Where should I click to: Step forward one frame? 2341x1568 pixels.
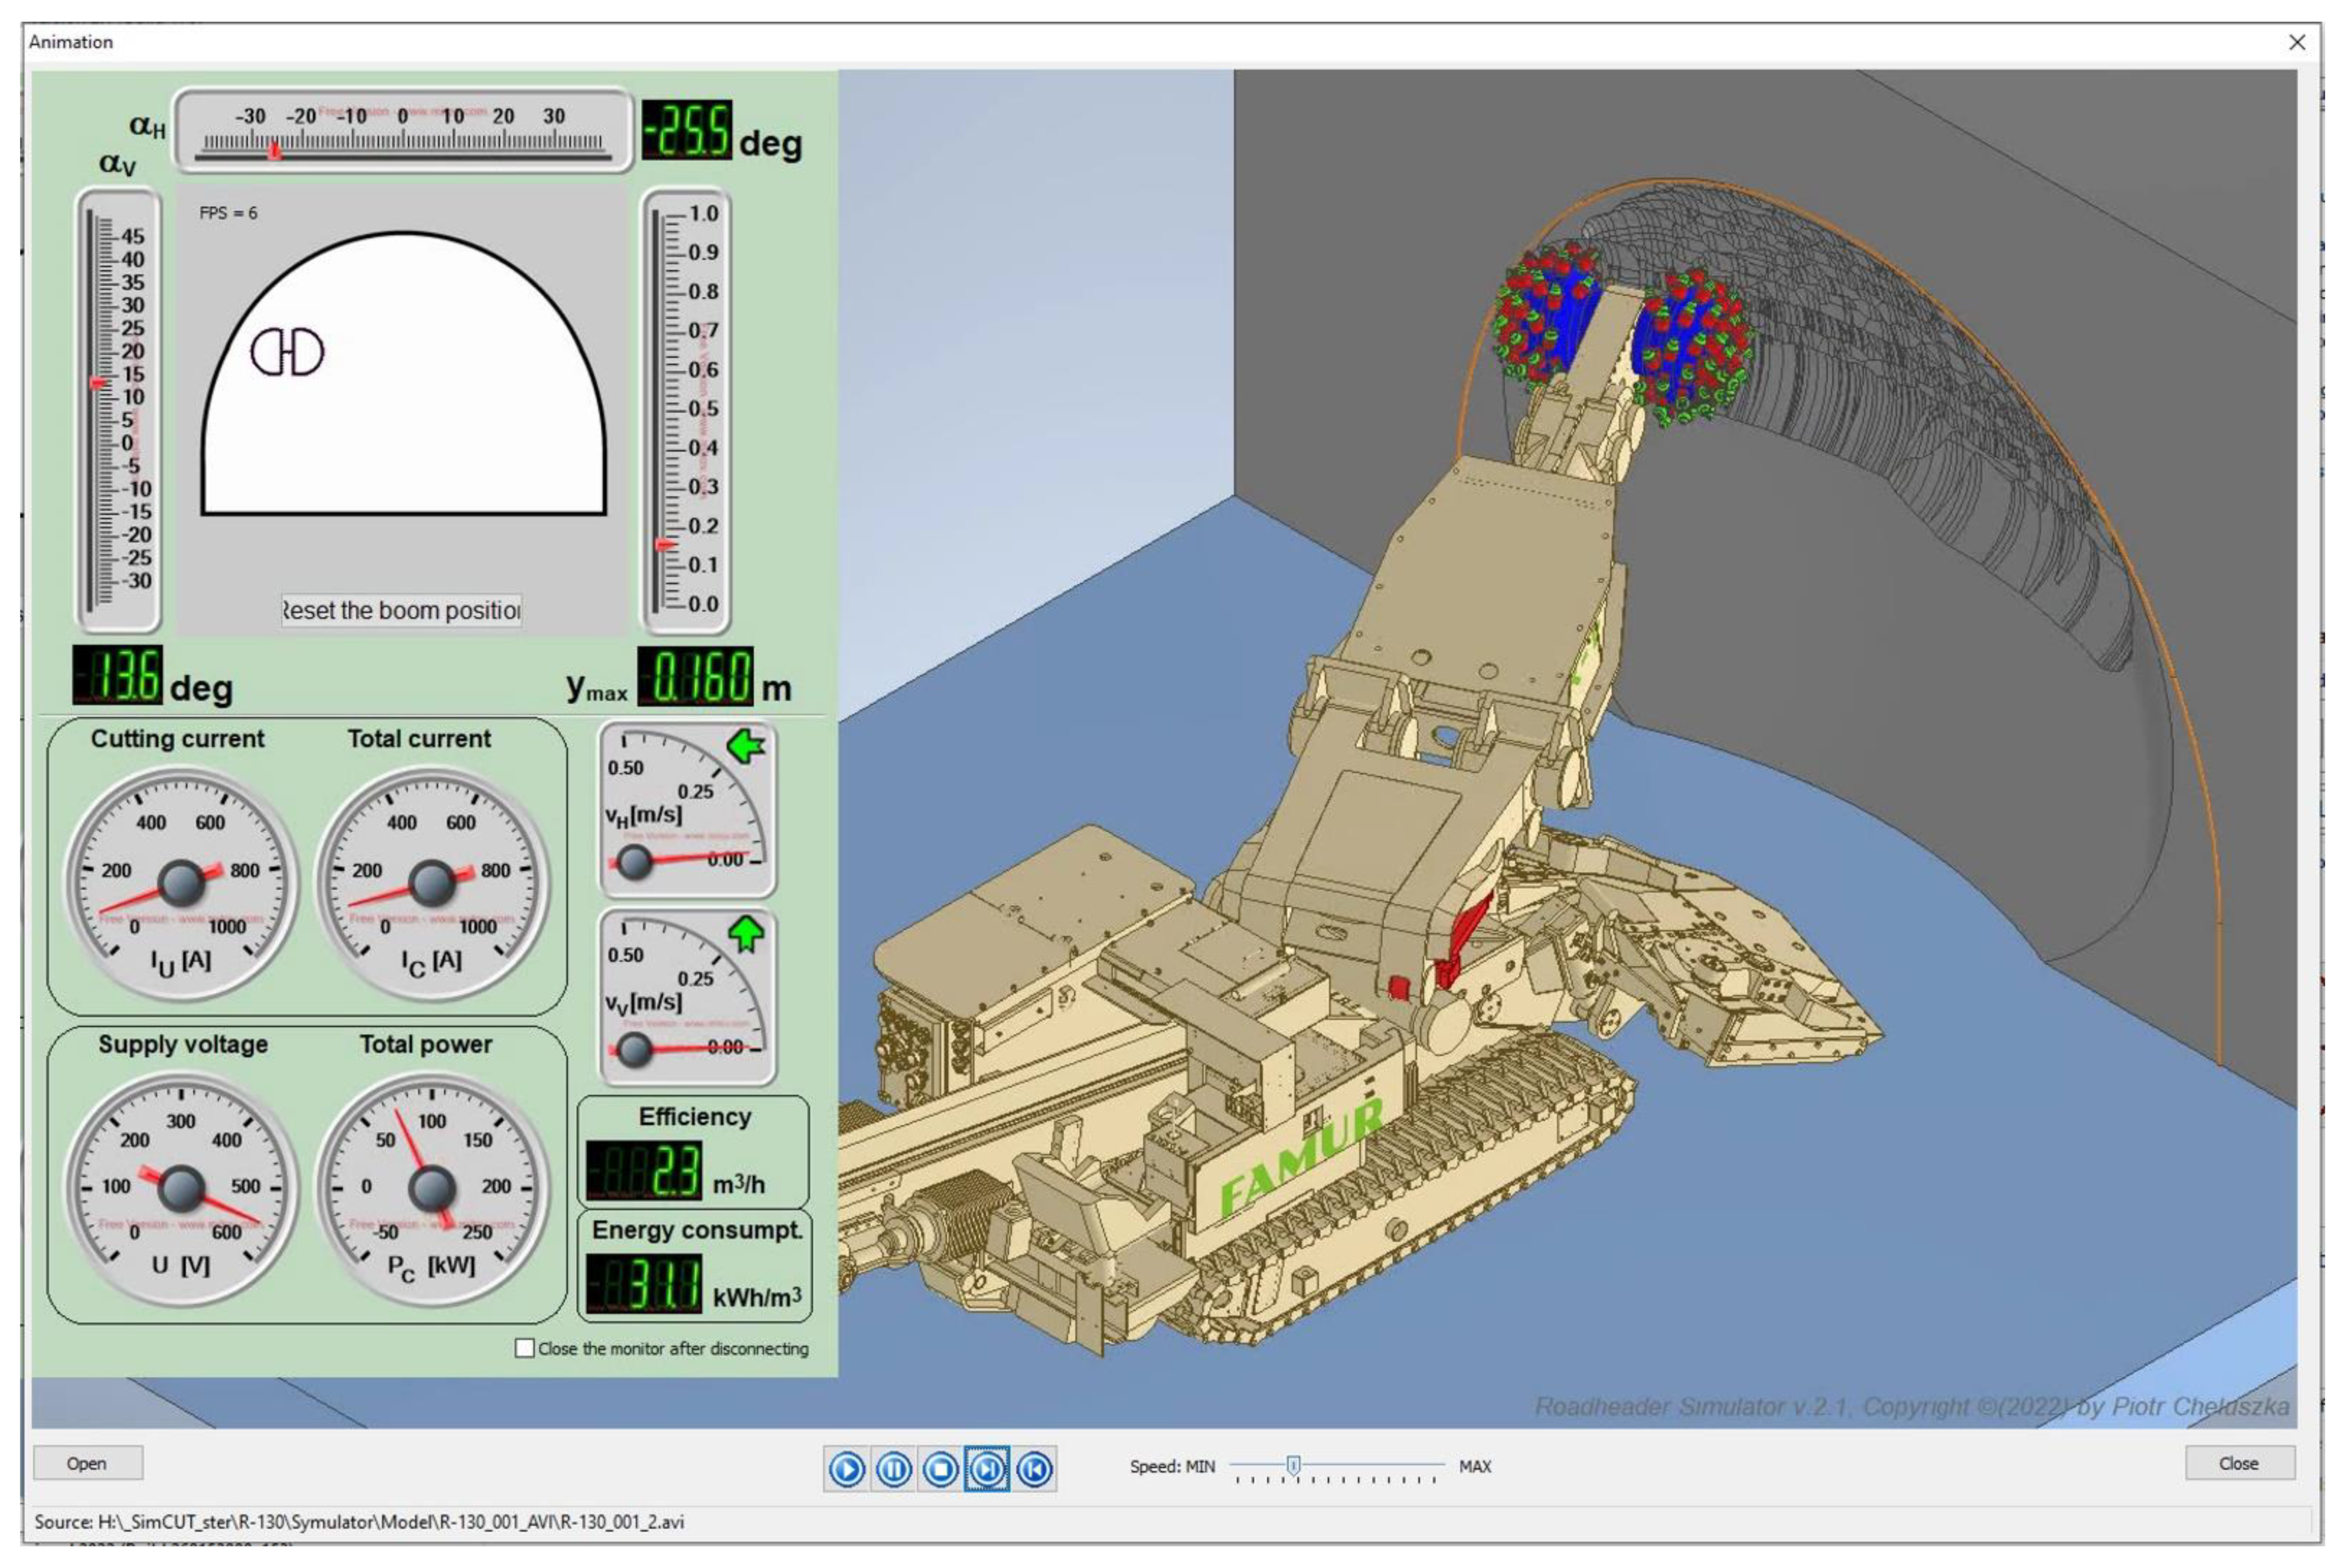click(x=987, y=1469)
